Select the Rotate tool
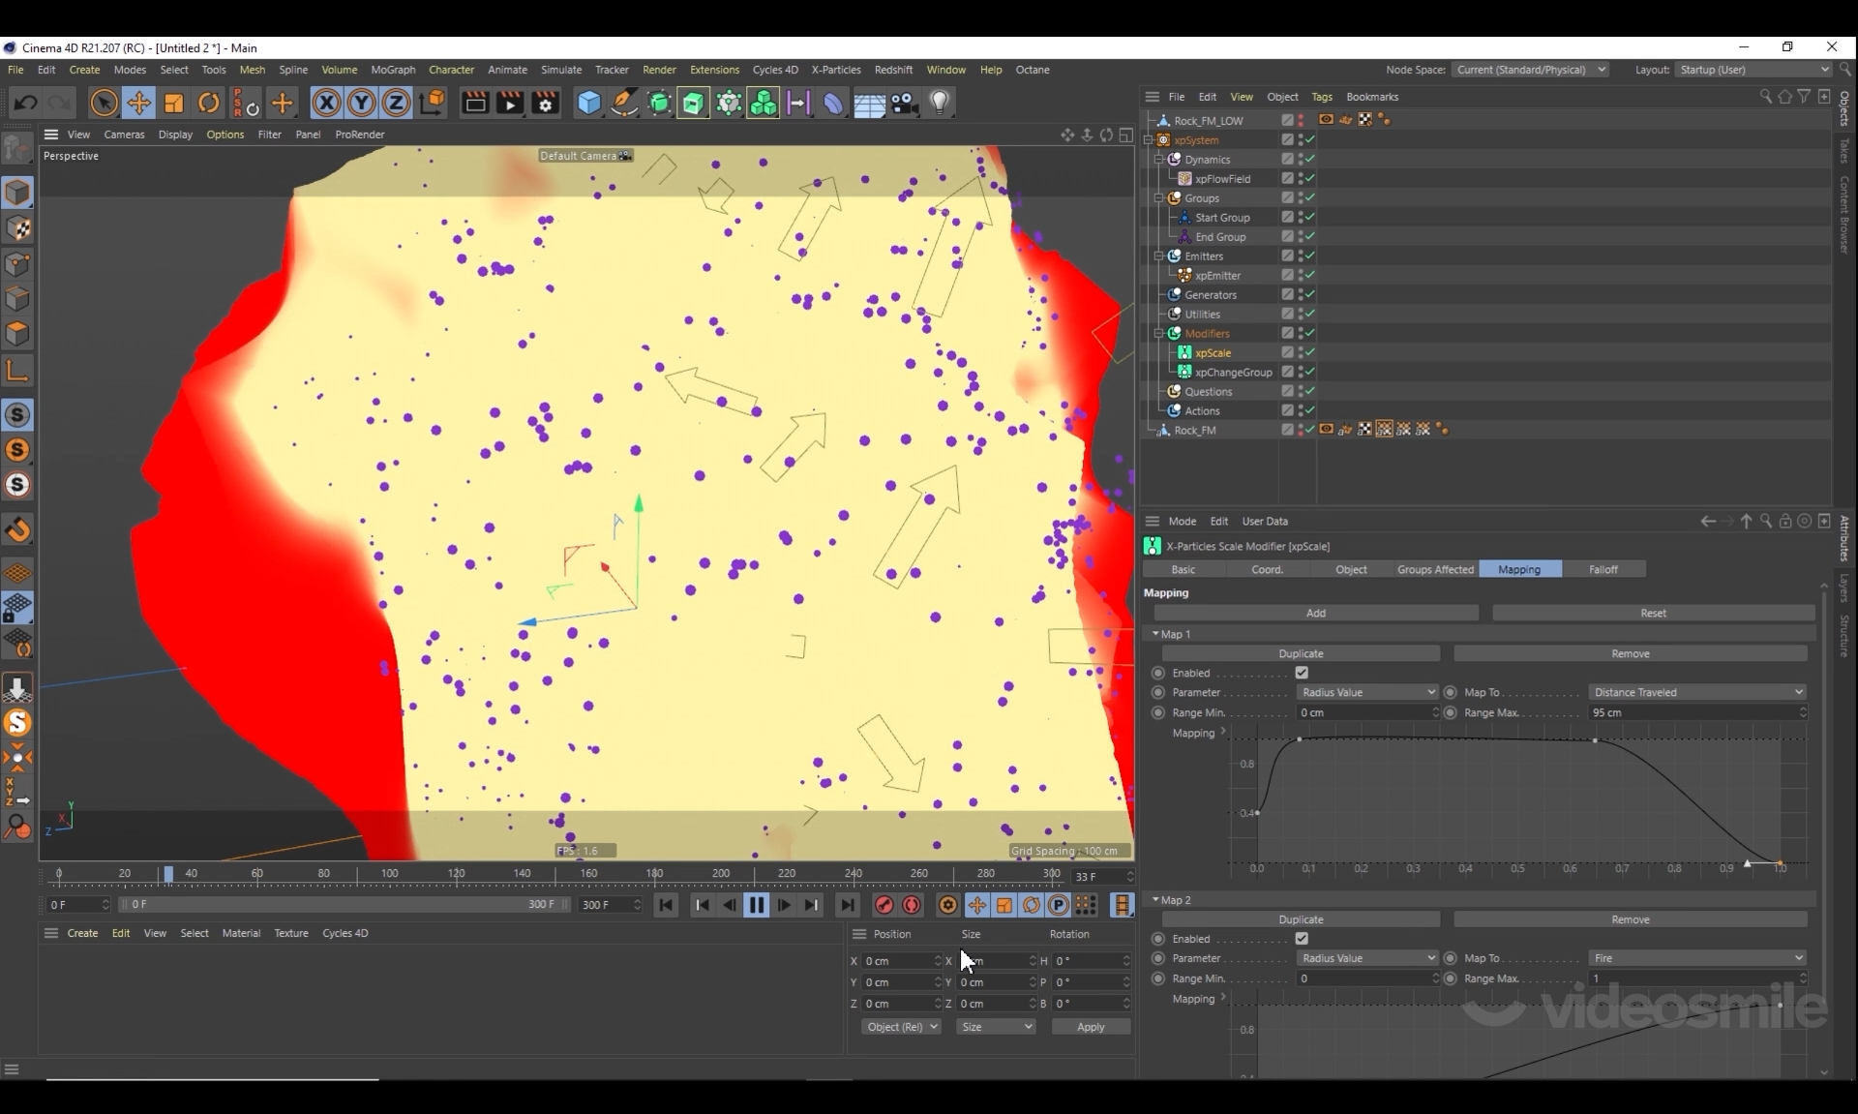The image size is (1858, 1114). pos(209,103)
